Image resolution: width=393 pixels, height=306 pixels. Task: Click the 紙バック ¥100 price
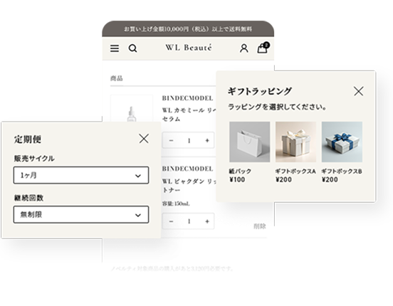237,180
